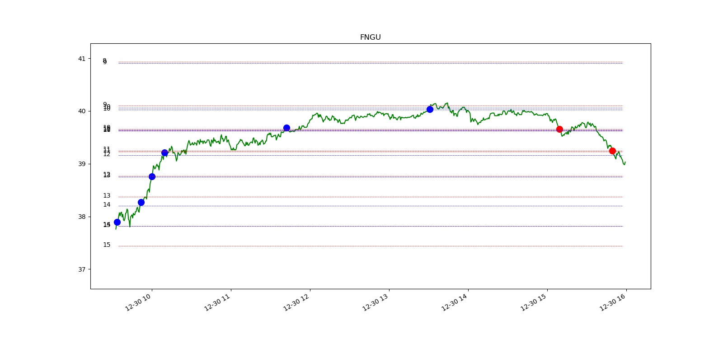Click the x-axis label 12-30 11
The width and height of the screenshot is (723, 361).
coord(217,302)
